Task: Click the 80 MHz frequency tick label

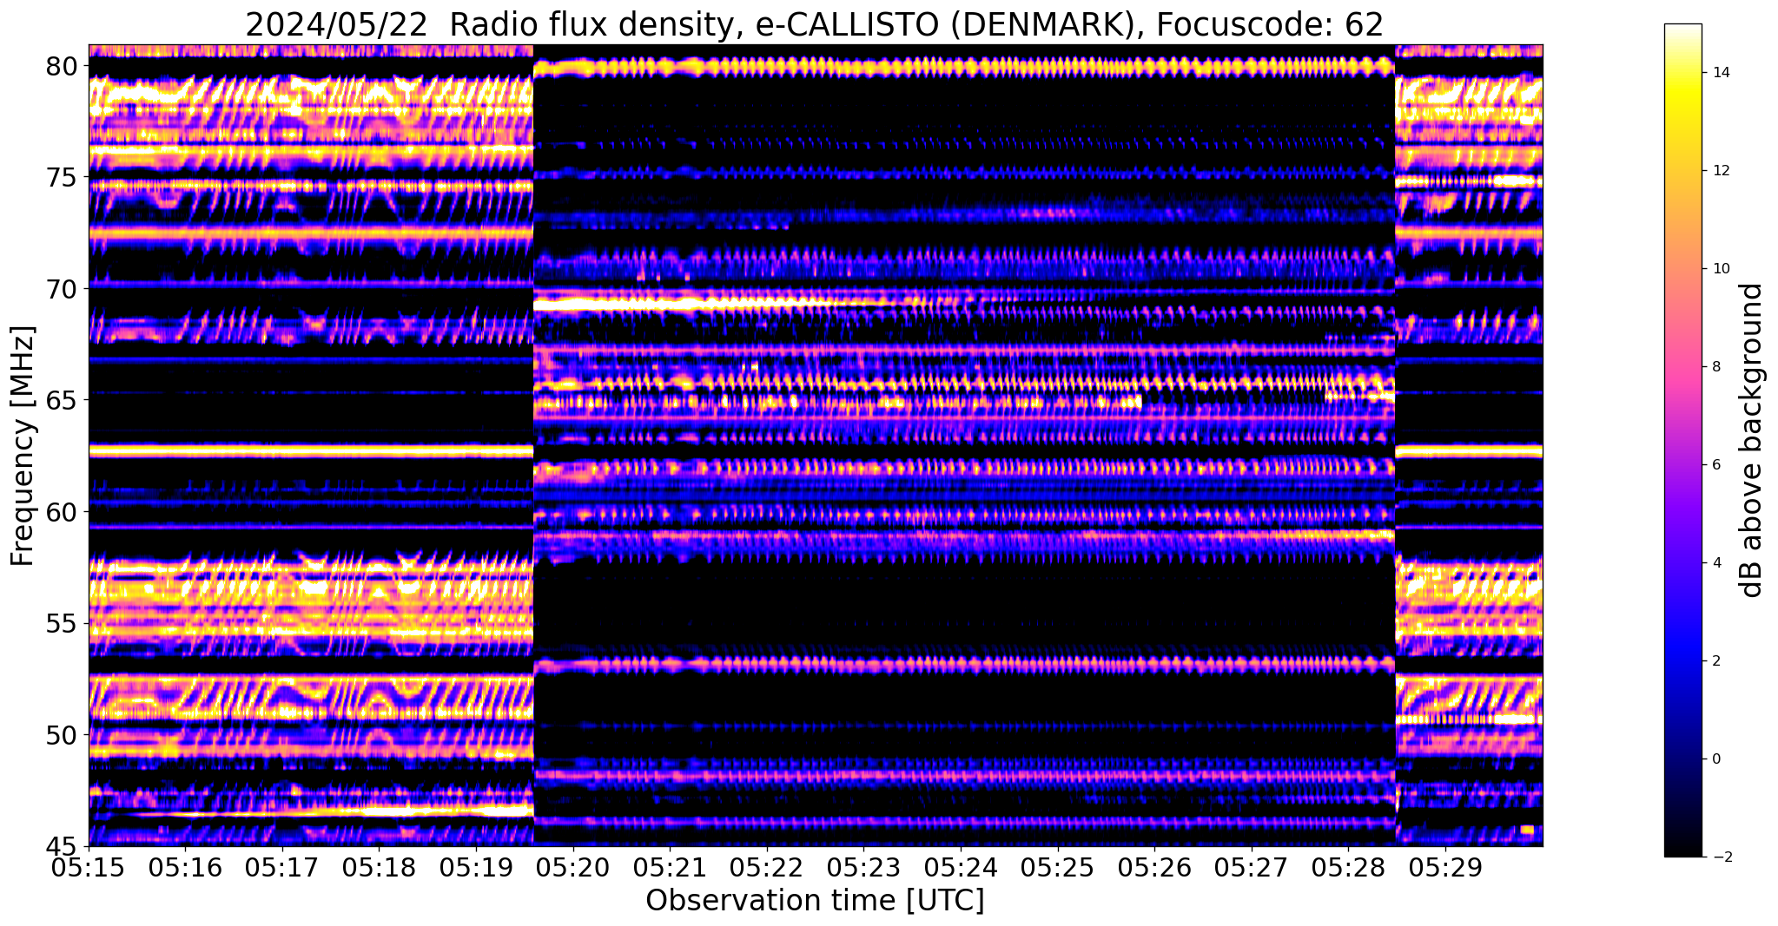Action: [61, 66]
